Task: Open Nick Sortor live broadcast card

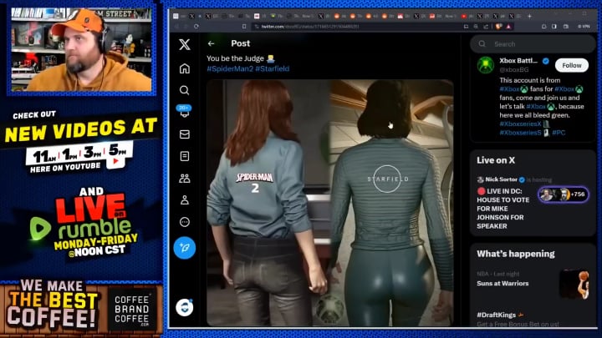Action: click(x=533, y=202)
